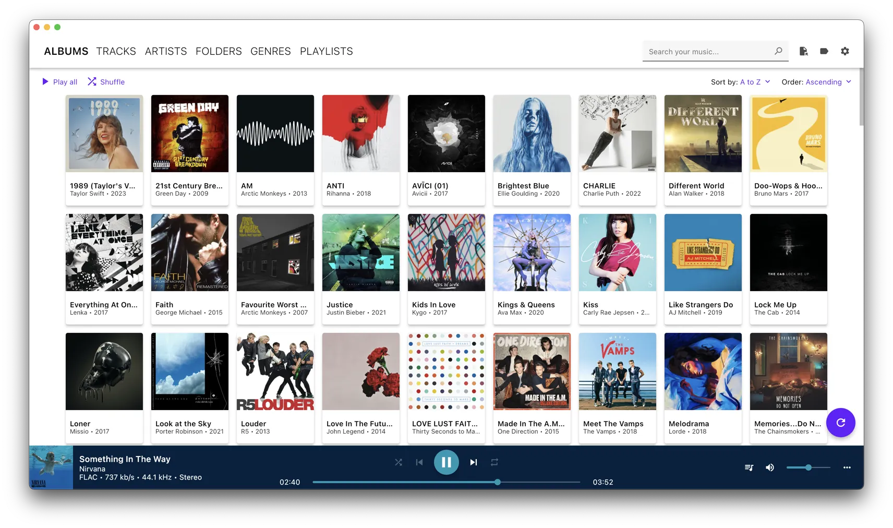The height and width of the screenshot is (528, 893).
Task: Click the tag editor icon
Action: [x=824, y=51]
